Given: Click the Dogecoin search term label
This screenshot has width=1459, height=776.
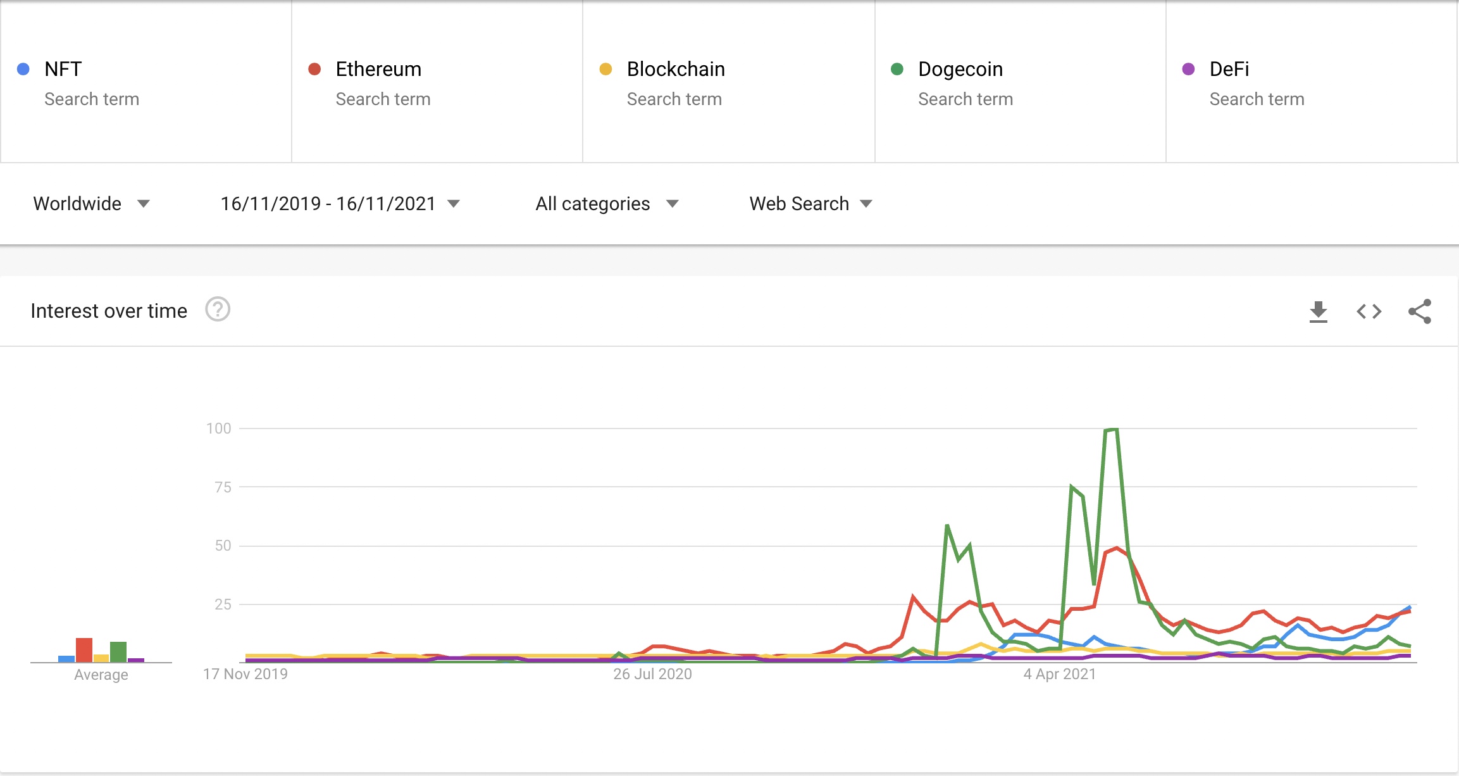Looking at the screenshot, I should (960, 69).
